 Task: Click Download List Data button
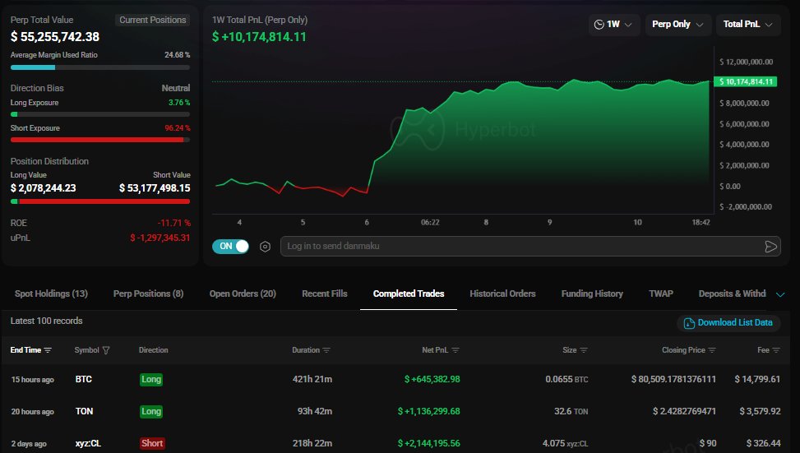pos(728,323)
